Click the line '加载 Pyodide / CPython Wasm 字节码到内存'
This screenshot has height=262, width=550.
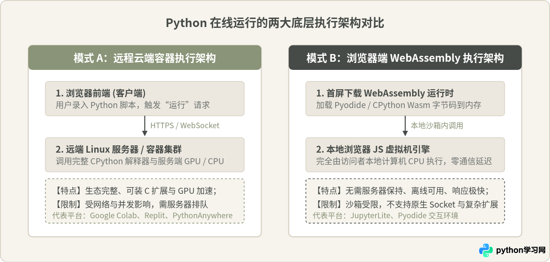399,105
